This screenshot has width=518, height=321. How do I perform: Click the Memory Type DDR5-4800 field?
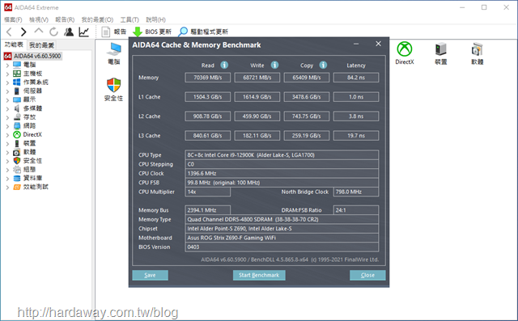click(282, 219)
